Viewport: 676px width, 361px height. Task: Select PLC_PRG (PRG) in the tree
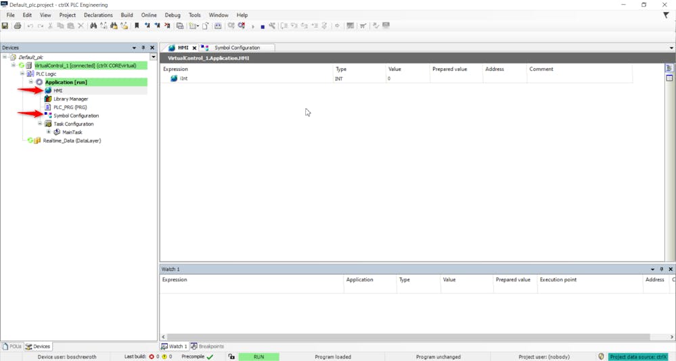70,107
